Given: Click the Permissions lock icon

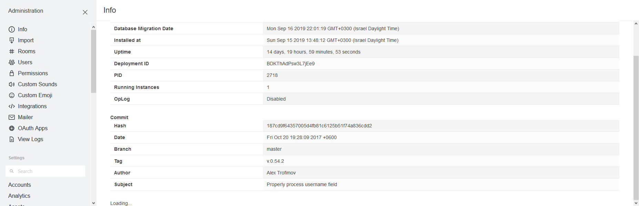Looking at the screenshot, I should click(12, 73).
